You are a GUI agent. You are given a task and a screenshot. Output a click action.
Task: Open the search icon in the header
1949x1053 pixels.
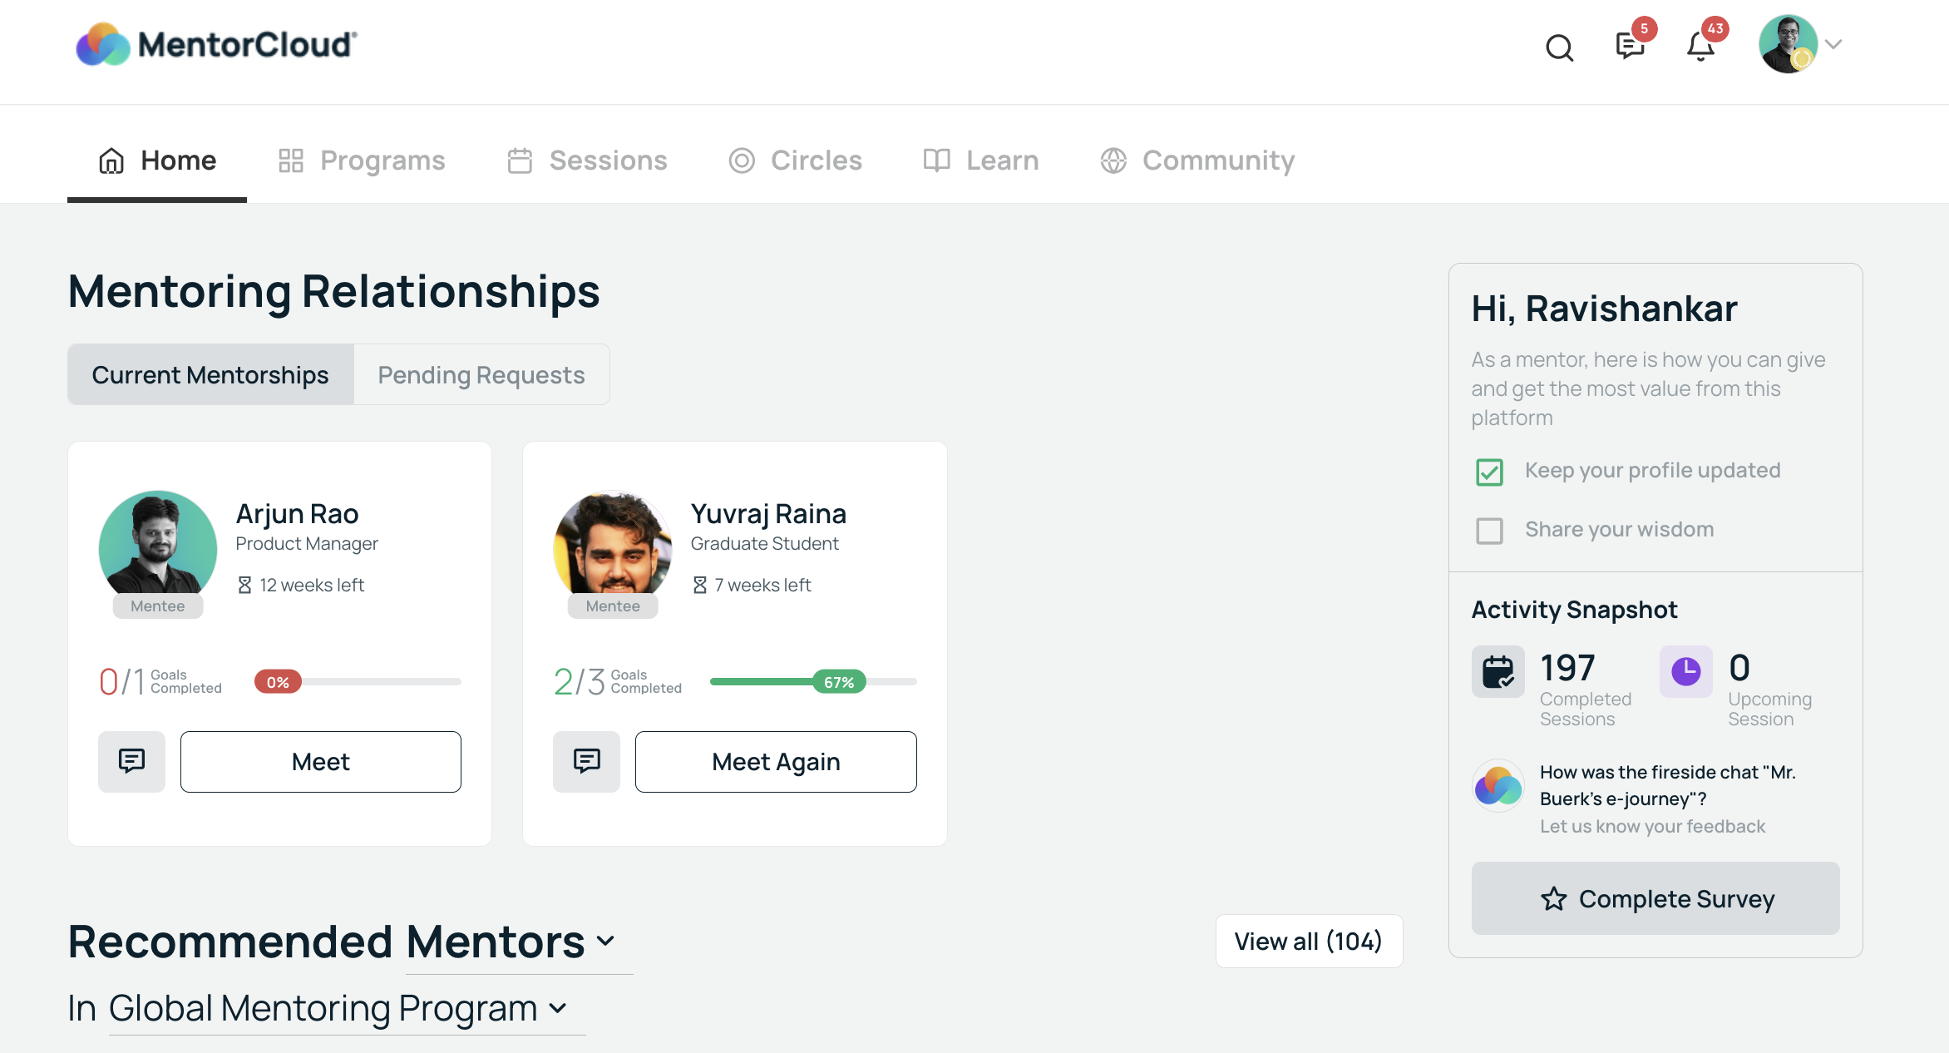pos(1559,47)
